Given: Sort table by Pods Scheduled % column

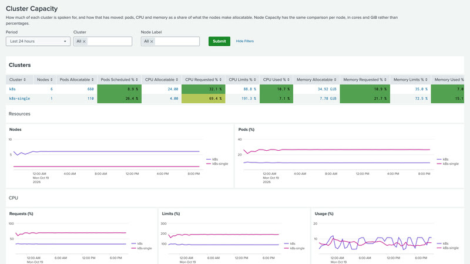Looking at the screenshot, I should (119, 80).
